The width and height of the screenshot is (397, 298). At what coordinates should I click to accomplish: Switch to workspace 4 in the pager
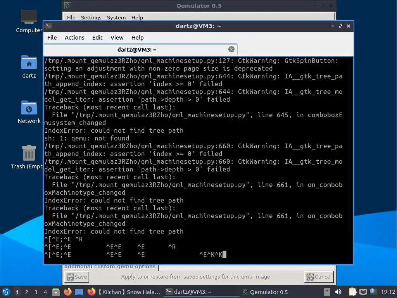pyautogui.click(x=45, y=292)
